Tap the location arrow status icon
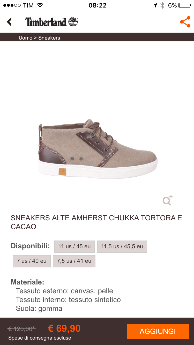This screenshot has height=345, width=194. [155, 5]
